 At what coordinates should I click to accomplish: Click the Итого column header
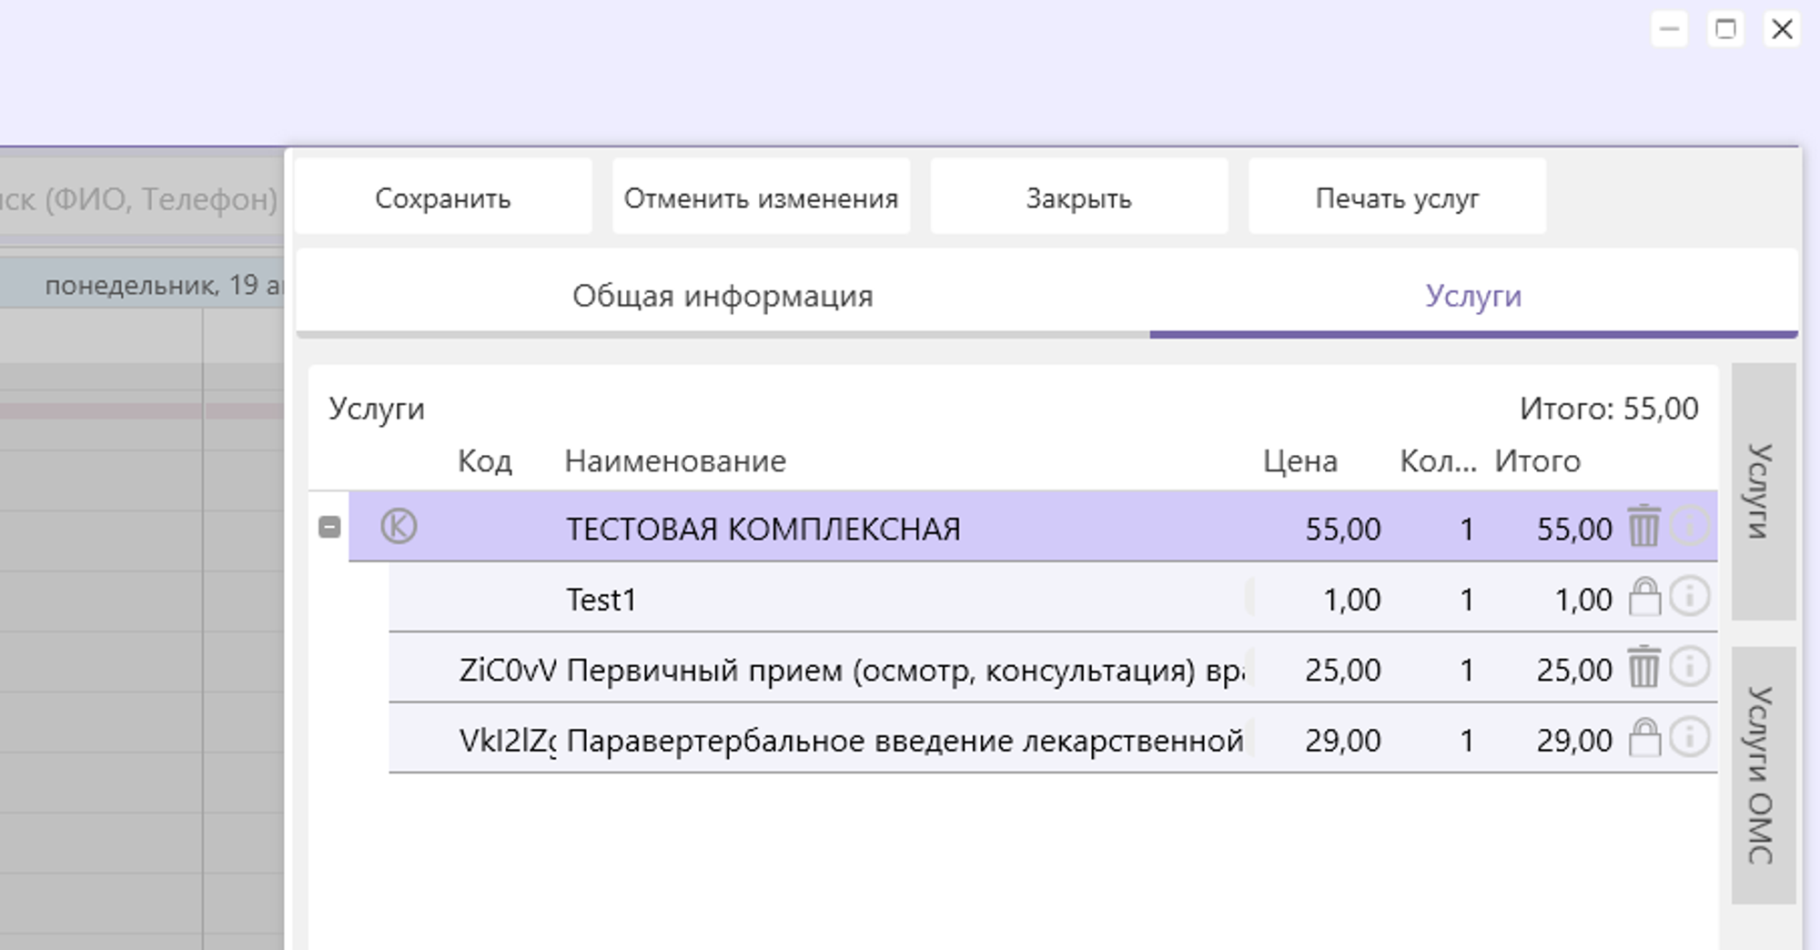point(1537,461)
